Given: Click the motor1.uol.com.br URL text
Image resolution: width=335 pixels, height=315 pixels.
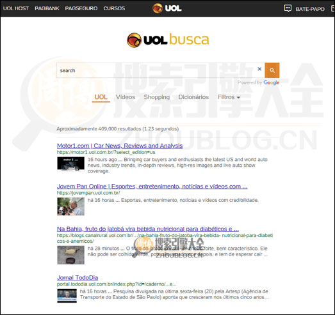Looking at the screenshot, I should coord(106,152).
